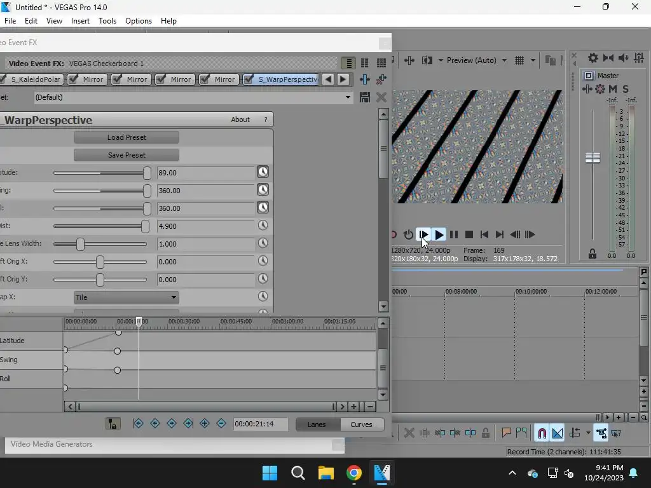The image size is (651, 488).
Task: Start playback with the Play button
Action: click(x=439, y=234)
